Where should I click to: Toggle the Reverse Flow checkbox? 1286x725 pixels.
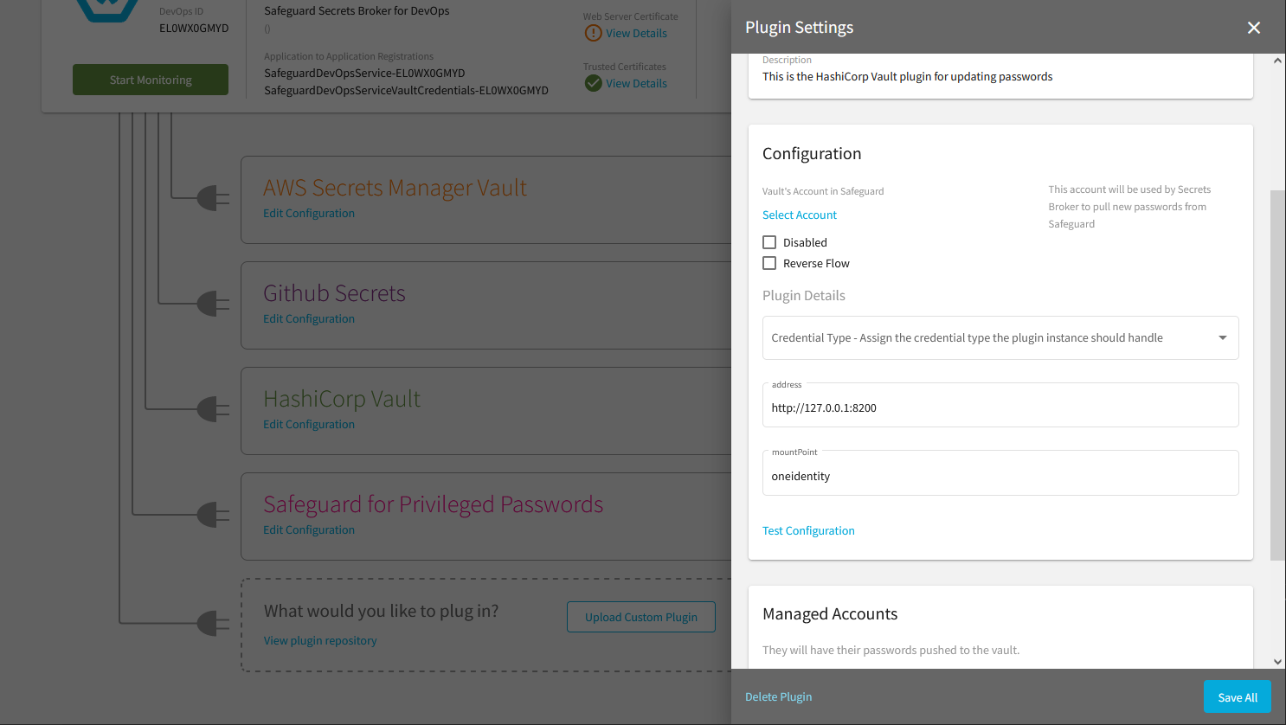(769, 263)
